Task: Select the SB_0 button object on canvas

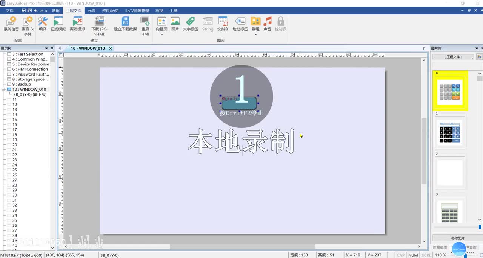Action: click(x=239, y=103)
